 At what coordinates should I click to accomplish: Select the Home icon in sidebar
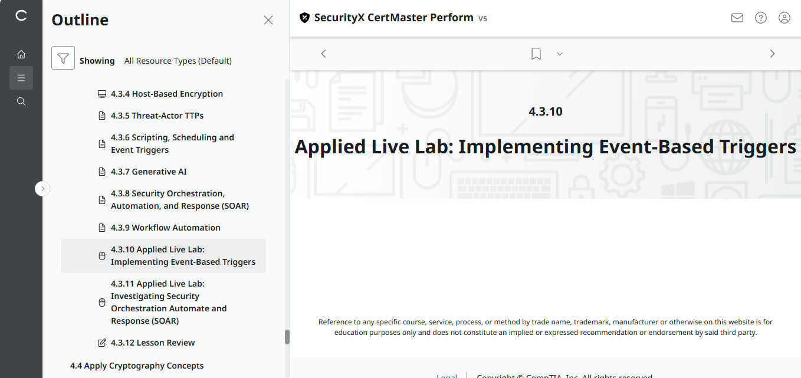pos(21,54)
